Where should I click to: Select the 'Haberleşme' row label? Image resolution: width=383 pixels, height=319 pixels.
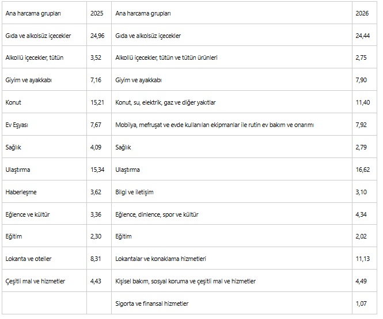coord(21,192)
